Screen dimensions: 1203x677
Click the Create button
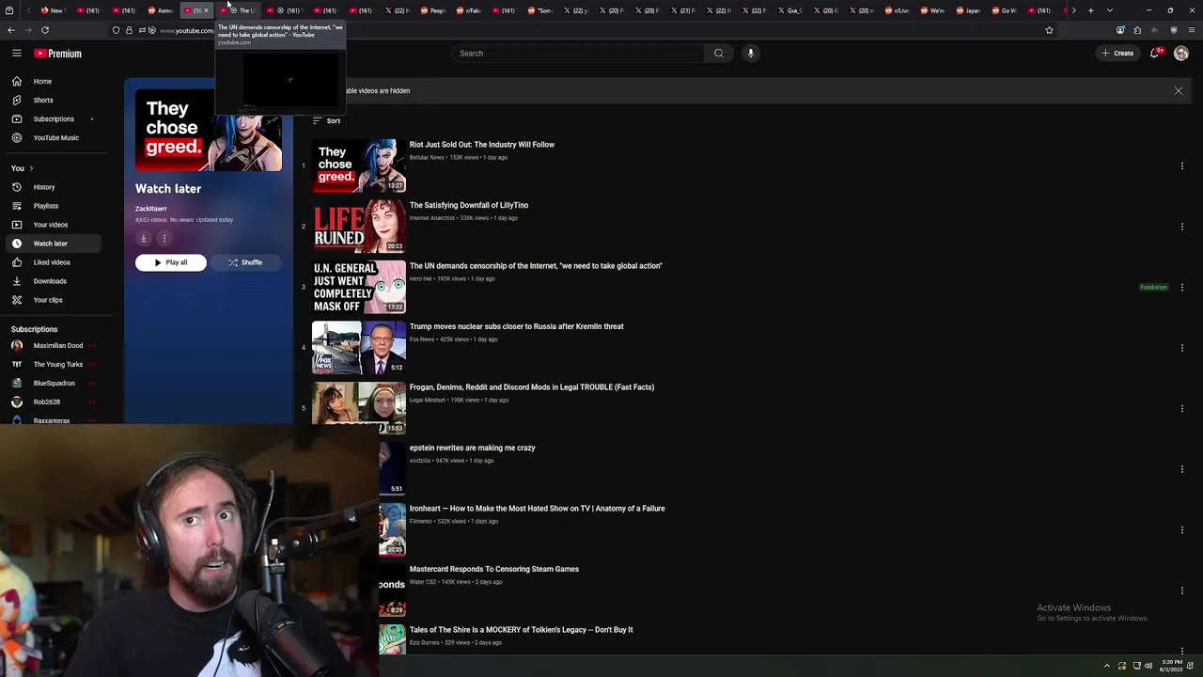(x=1118, y=54)
